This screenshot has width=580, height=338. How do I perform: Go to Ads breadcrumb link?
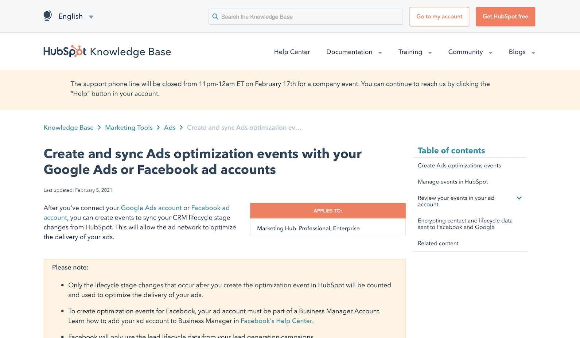tap(170, 128)
